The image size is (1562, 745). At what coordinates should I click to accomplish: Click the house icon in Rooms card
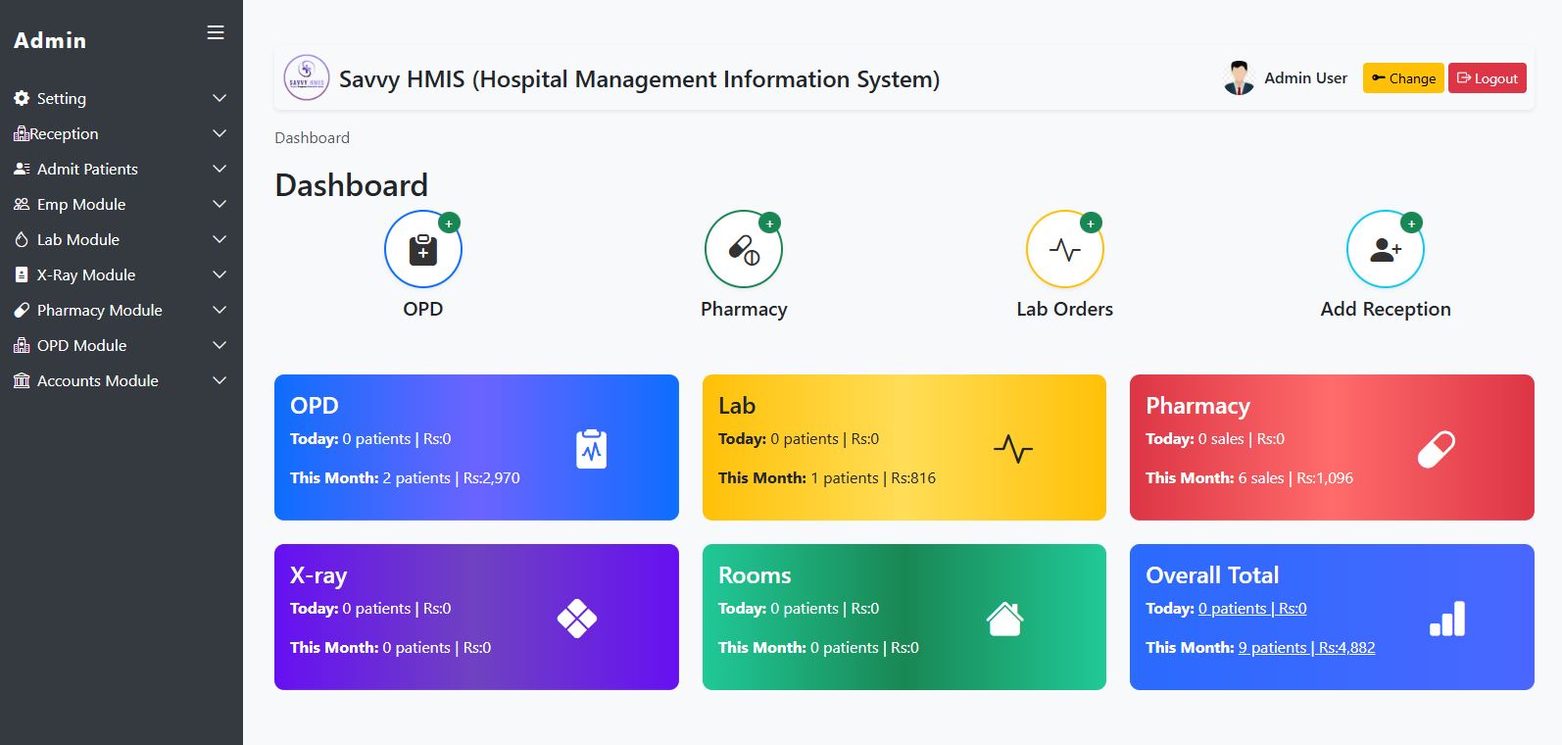click(x=1004, y=619)
